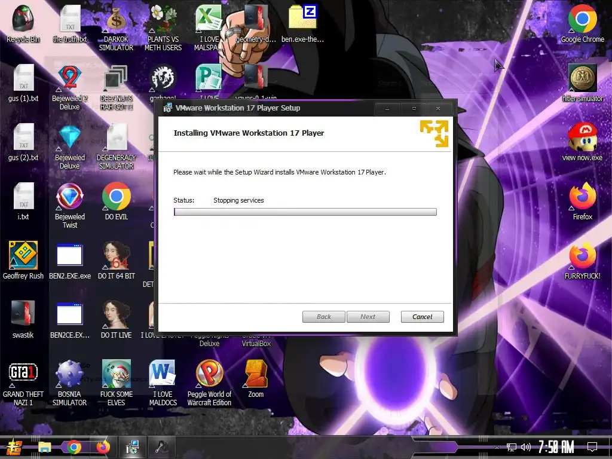This screenshot has height=459, width=612.
Task: Click the installation progress bar
Action: (305, 212)
